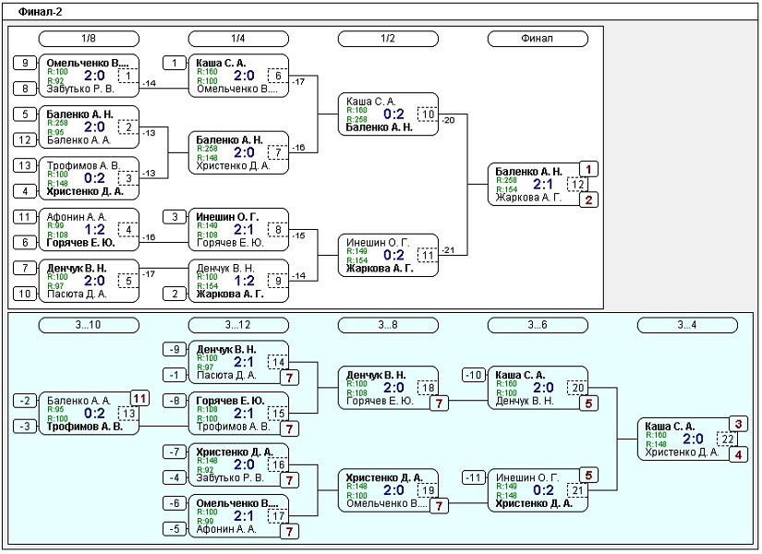Click Афонин А. А. in the 1/8 round
This screenshot has width=762, height=554.
point(77,217)
